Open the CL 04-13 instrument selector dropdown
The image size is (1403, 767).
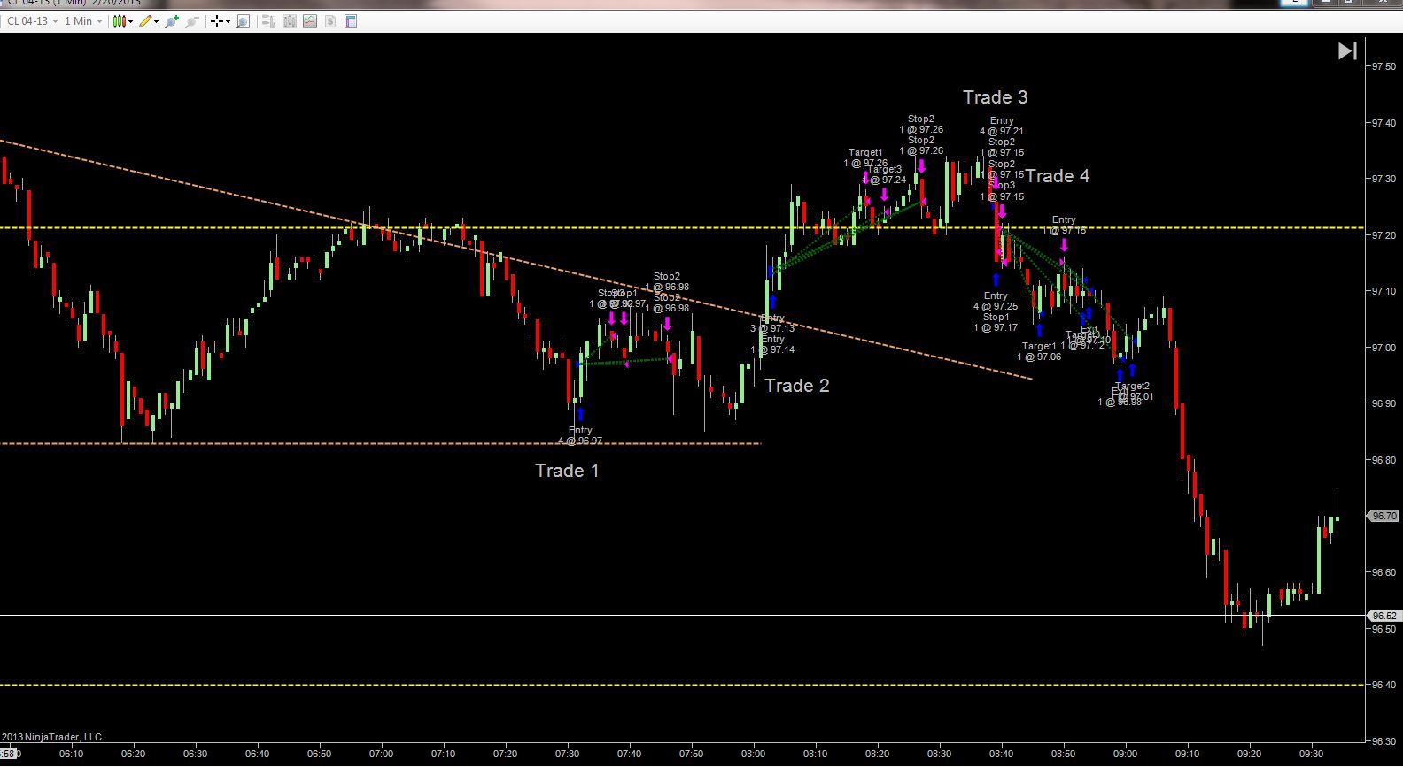(33, 21)
